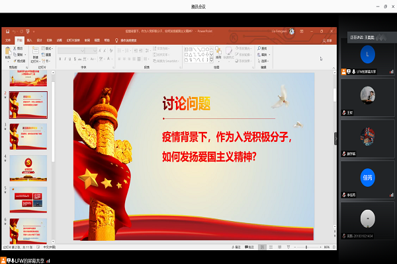
Task: Toggle Underline formatting in font group
Action: click(x=70, y=59)
